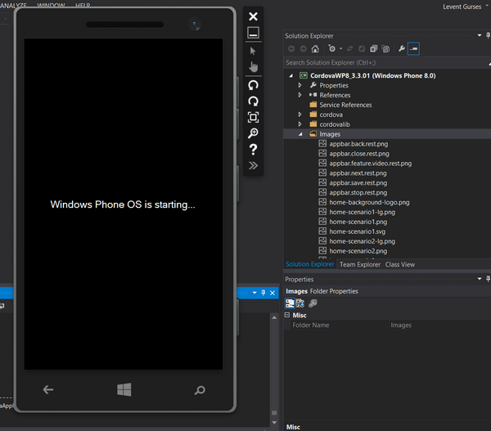
Task: Collapse the CordovaWP8_3.3.01 project node
Action: [x=291, y=75]
